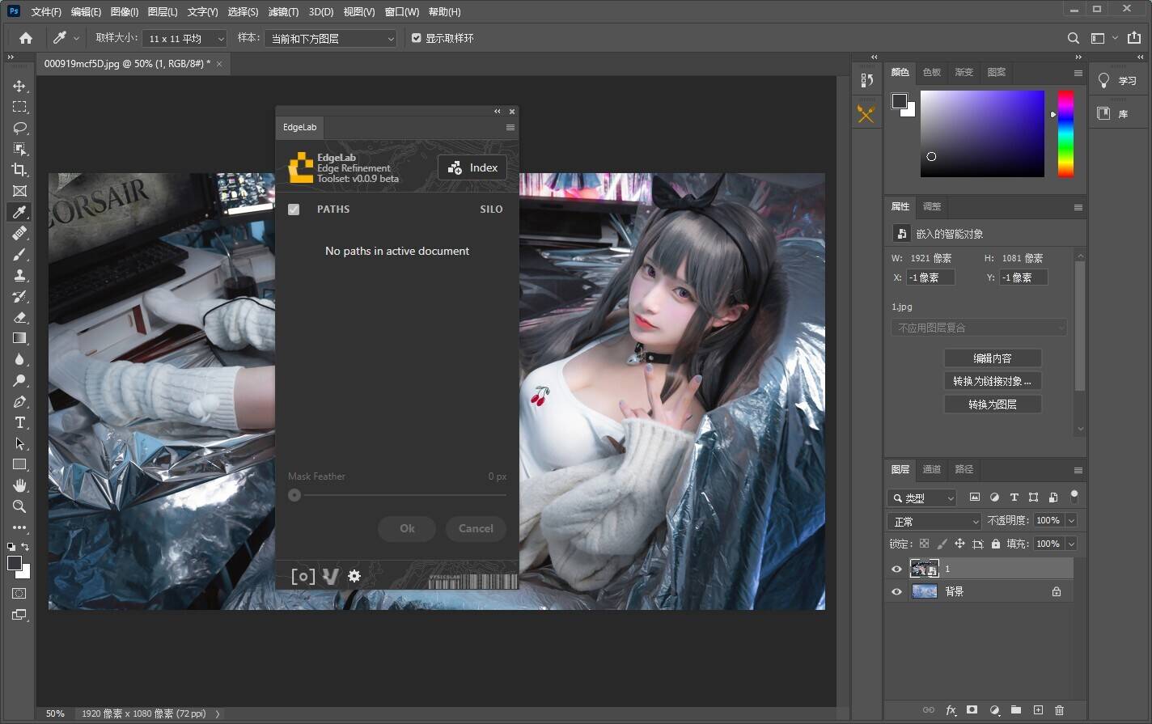The width and height of the screenshot is (1152, 724).
Task: Select the Clone Stamp tool
Action: click(21, 275)
